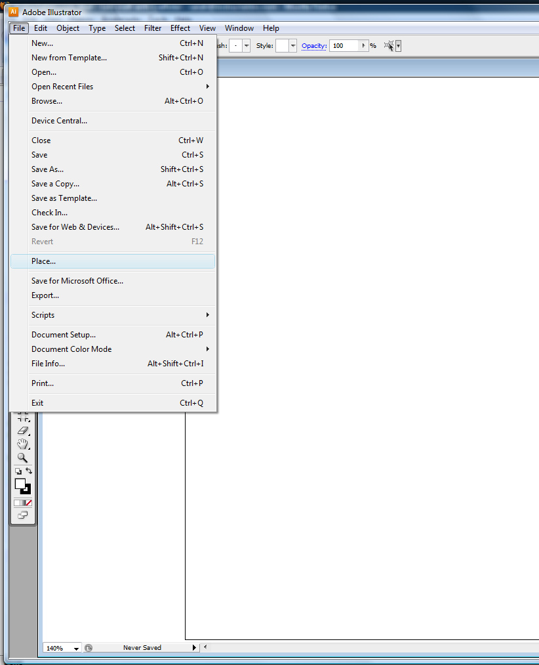
Task: Choose Exit from the File menu
Action: pos(113,403)
